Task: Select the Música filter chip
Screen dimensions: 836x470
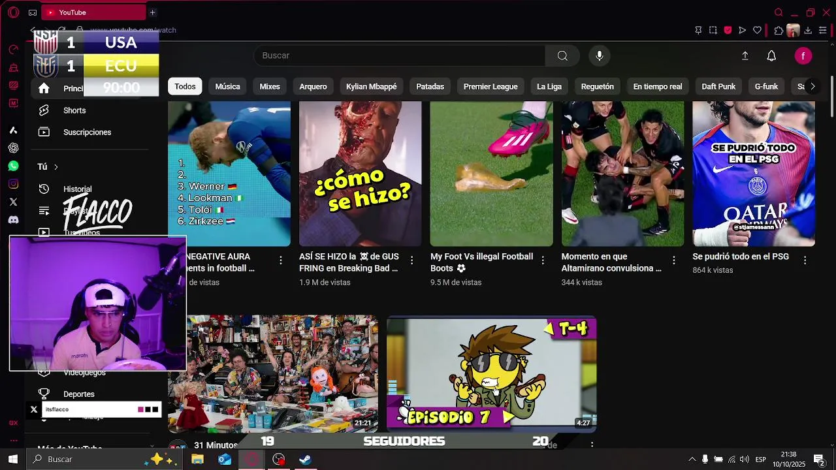Action: pyautogui.click(x=227, y=86)
